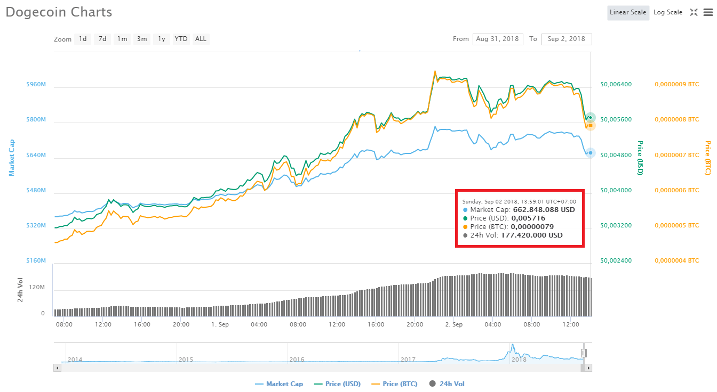717x392 pixels.
Task: Click the 2014 label in the navigator
Action: click(x=75, y=360)
